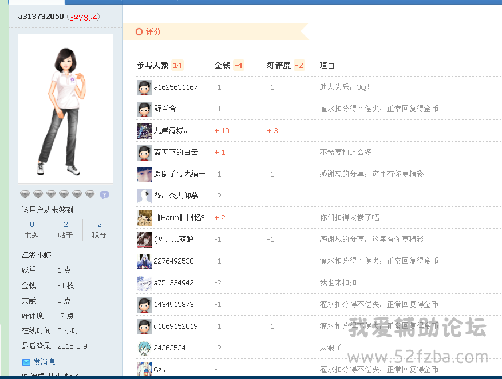This screenshot has height=379, width=502.
Task: Click the question mark rank help icon
Action: [x=104, y=195]
